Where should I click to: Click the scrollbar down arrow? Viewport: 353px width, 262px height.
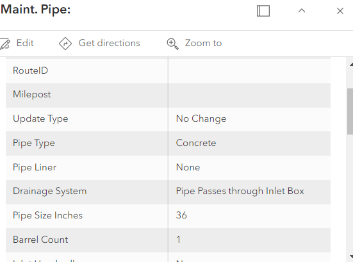pos(351,256)
